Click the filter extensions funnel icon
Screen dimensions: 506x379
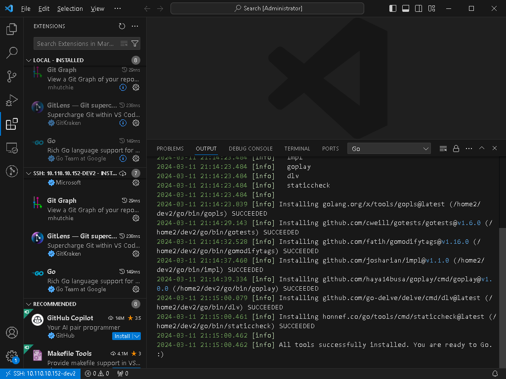[135, 43]
